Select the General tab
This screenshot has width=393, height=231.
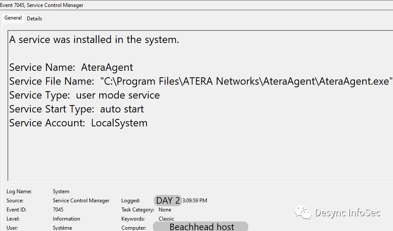(13, 18)
